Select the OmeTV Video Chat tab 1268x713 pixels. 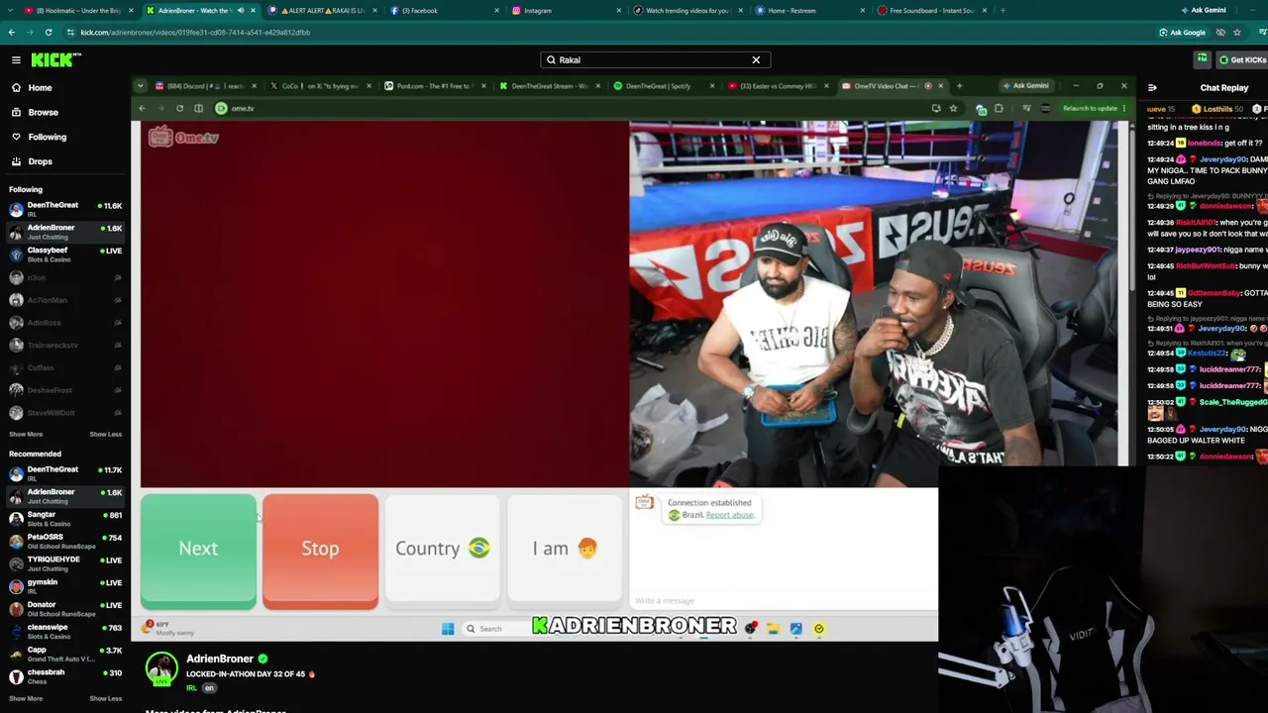(x=892, y=86)
